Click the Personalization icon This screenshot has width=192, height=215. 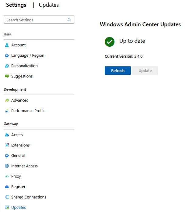pyautogui.click(x=7, y=66)
